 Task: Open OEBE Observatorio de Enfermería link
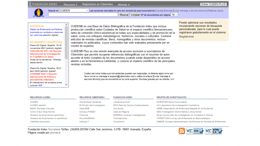(x=185, y=109)
